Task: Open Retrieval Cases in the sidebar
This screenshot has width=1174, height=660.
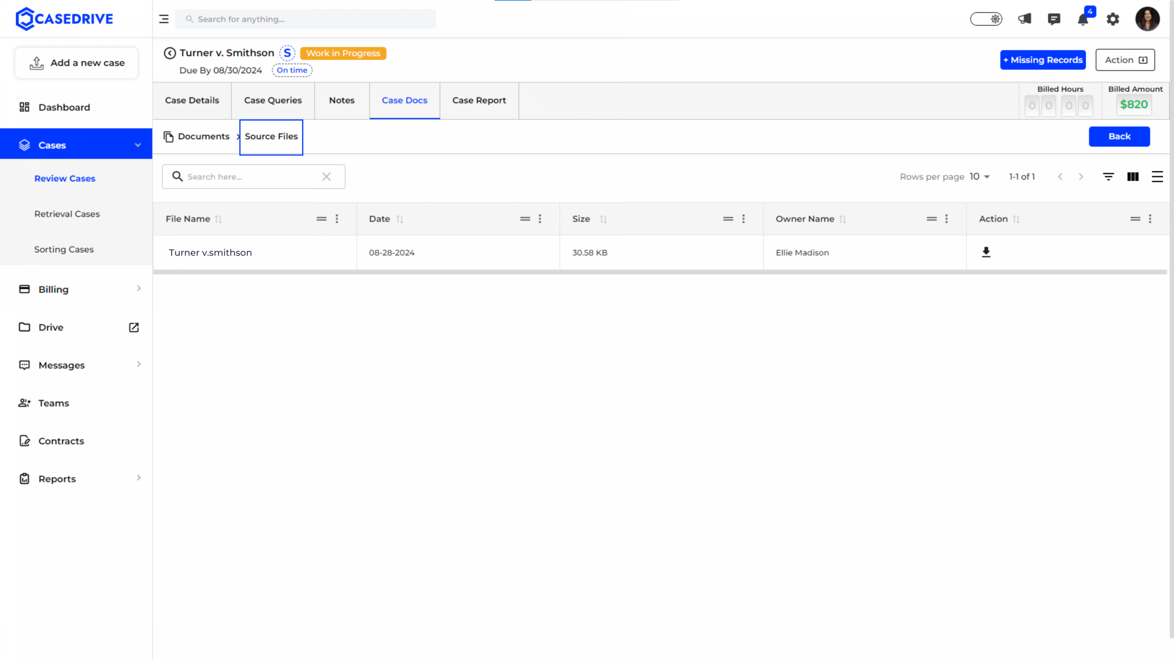Action: [67, 214]
